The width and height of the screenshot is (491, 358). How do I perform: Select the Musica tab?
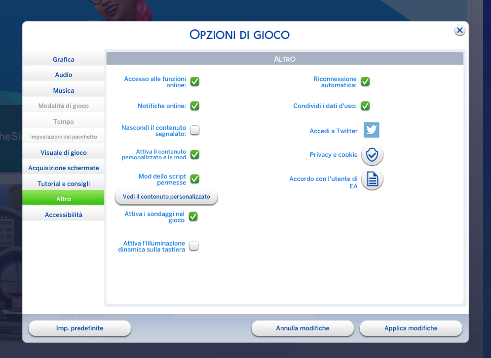[x=63, y=90]
